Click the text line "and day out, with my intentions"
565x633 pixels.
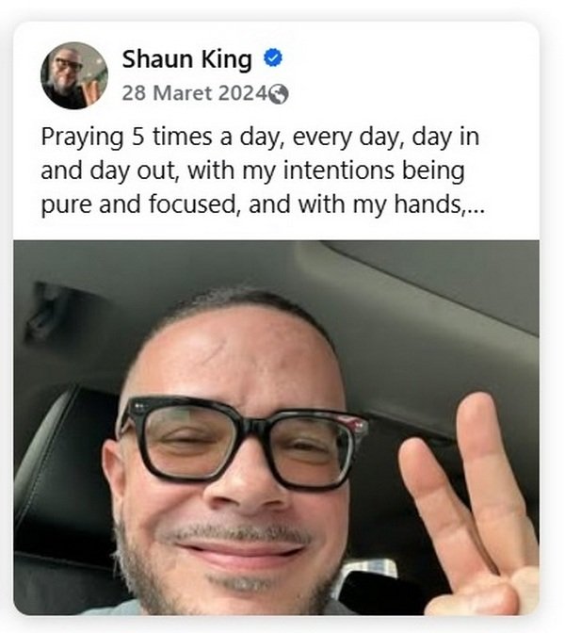252,170
